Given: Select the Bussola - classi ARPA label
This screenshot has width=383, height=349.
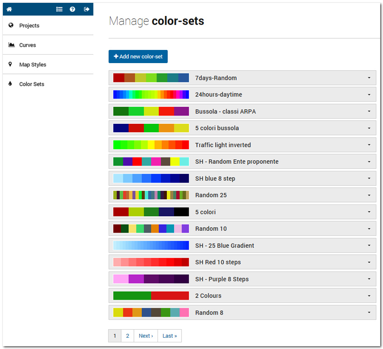Looking at the screenshot, I should [225, 112].
